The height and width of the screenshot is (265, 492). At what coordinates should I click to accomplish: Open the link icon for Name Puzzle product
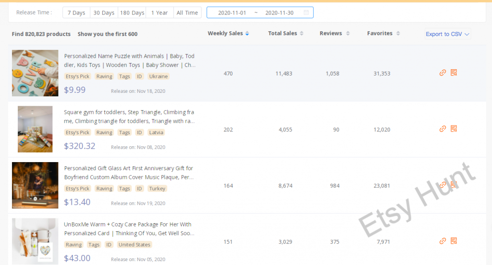tap(443, 73)
